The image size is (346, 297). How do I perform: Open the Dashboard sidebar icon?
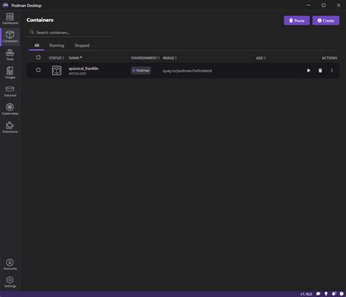click(x=10, y=19)
